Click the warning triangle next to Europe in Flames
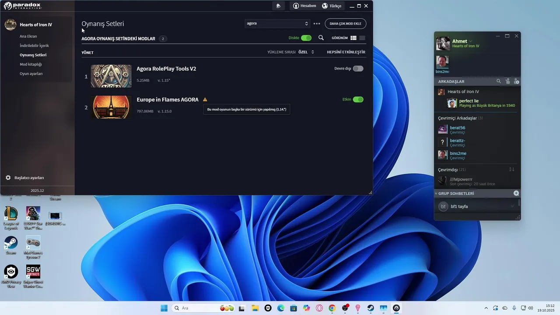 [x=205, y=100]
